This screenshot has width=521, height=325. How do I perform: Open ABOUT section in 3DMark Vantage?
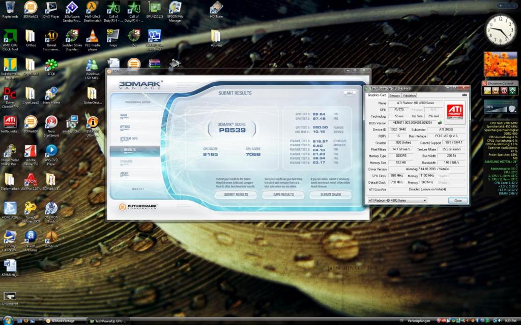(x=124, y=174)
